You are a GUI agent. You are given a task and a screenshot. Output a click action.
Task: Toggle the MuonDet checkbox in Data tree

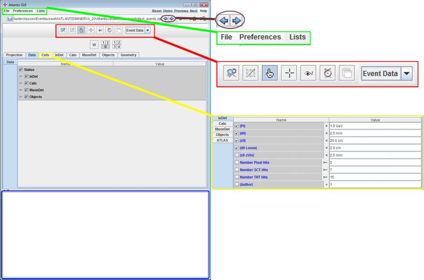tap(26, 90)
